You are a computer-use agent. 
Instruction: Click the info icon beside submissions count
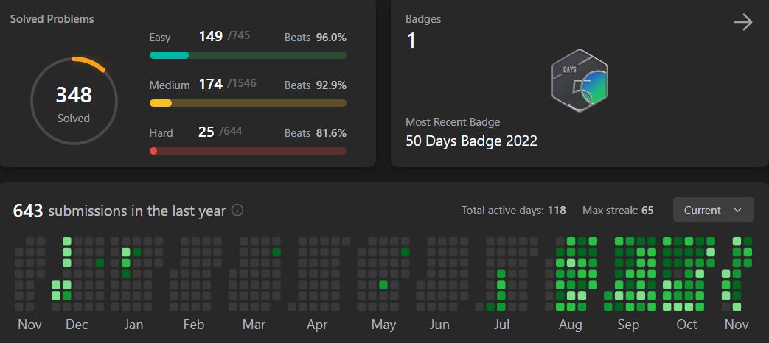pos(237,211)
